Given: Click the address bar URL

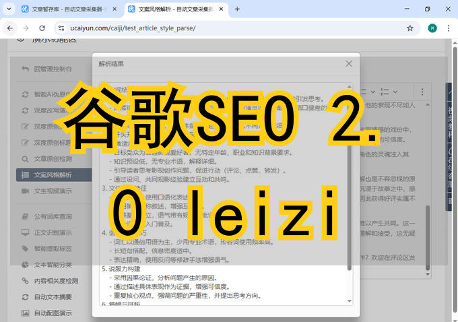Looking at the screenshot, I should [133, 28].
